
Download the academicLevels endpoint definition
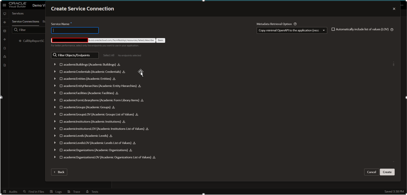click(x=111, y=136)
